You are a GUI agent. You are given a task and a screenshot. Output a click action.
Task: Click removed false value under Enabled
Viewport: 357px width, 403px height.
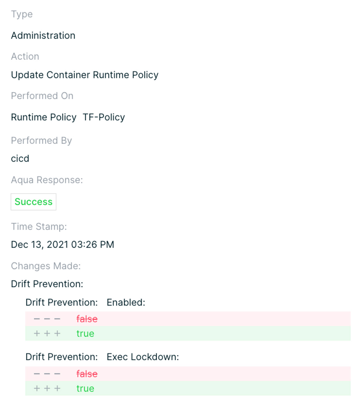pyautogui.click(x=87, y=319)
